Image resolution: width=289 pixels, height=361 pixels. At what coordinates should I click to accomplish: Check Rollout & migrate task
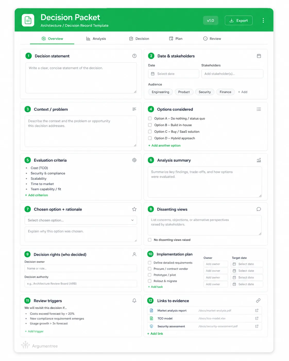click(149, 281)
